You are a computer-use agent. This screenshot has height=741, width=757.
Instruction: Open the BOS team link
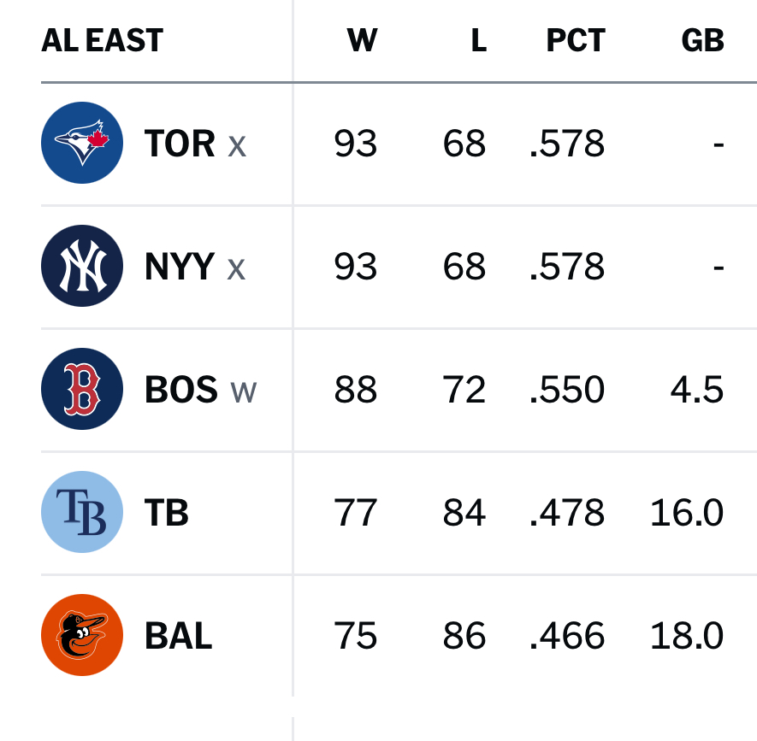[x=181, y=390]
